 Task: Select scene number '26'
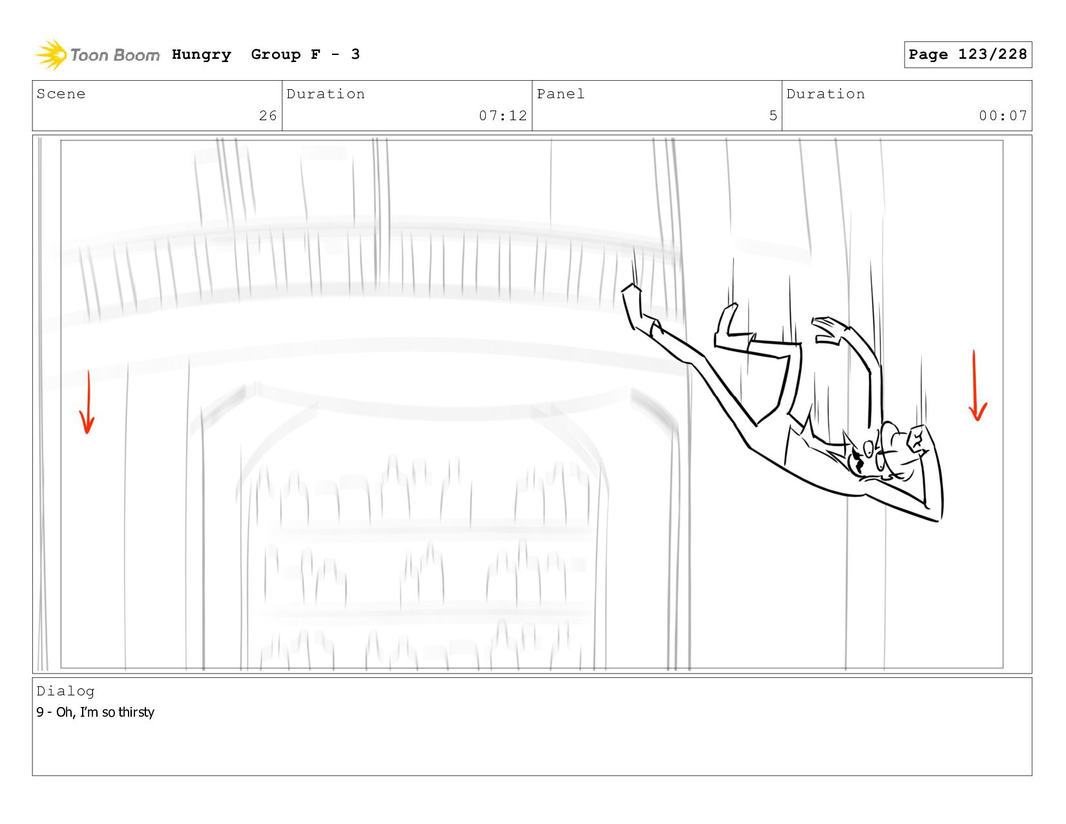coord(268,116)
